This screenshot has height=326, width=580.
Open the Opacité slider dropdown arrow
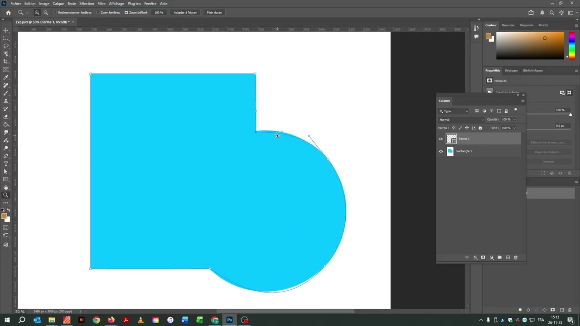pos(515,120)
